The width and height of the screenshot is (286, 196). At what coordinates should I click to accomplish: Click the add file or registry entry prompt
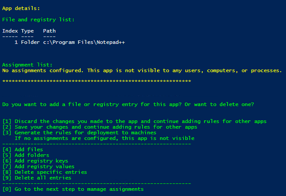(128, 104)
